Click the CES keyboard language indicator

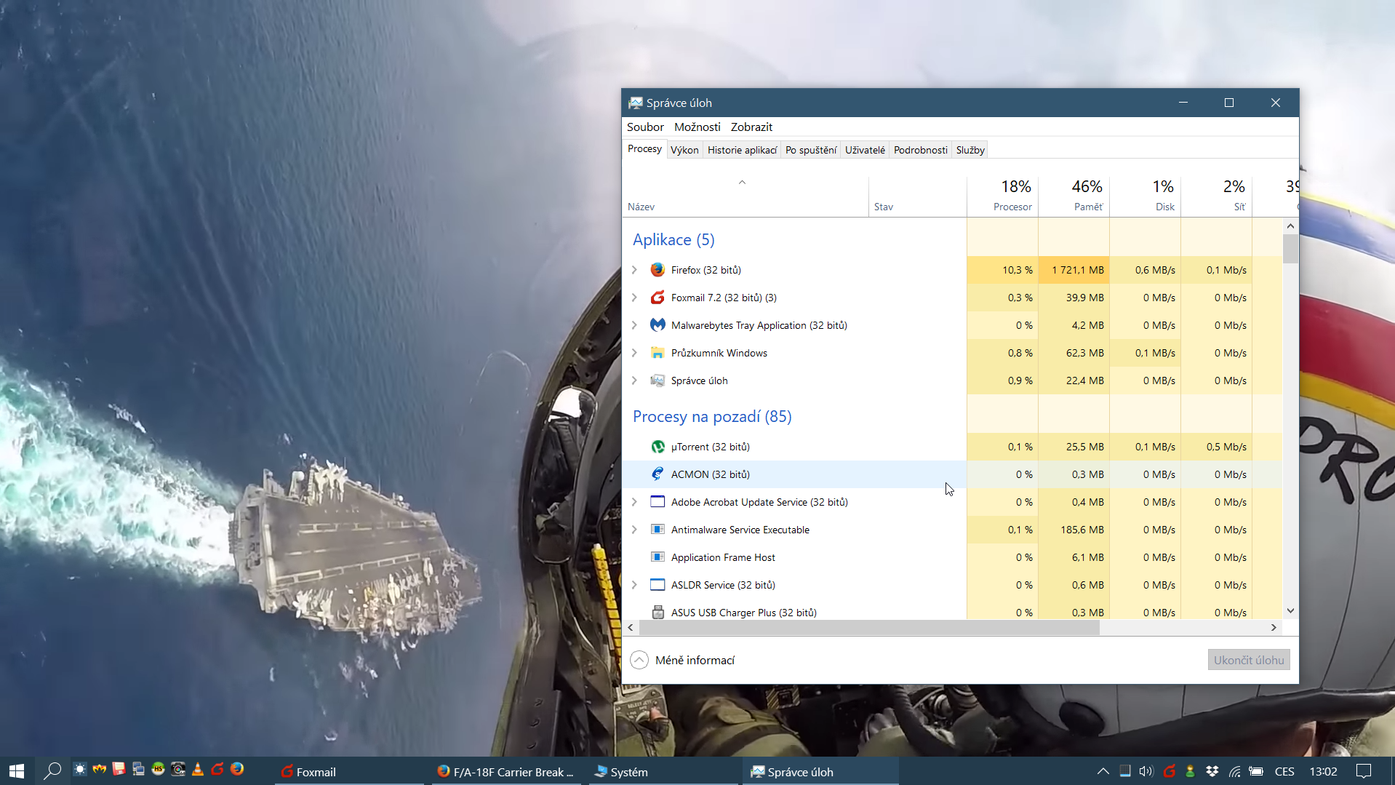point(1284,771)
